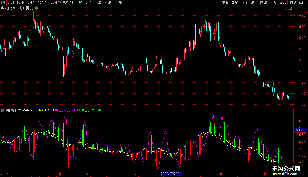
Task: Switch to 分时 intraday chart
Action: tap(11, 2)
